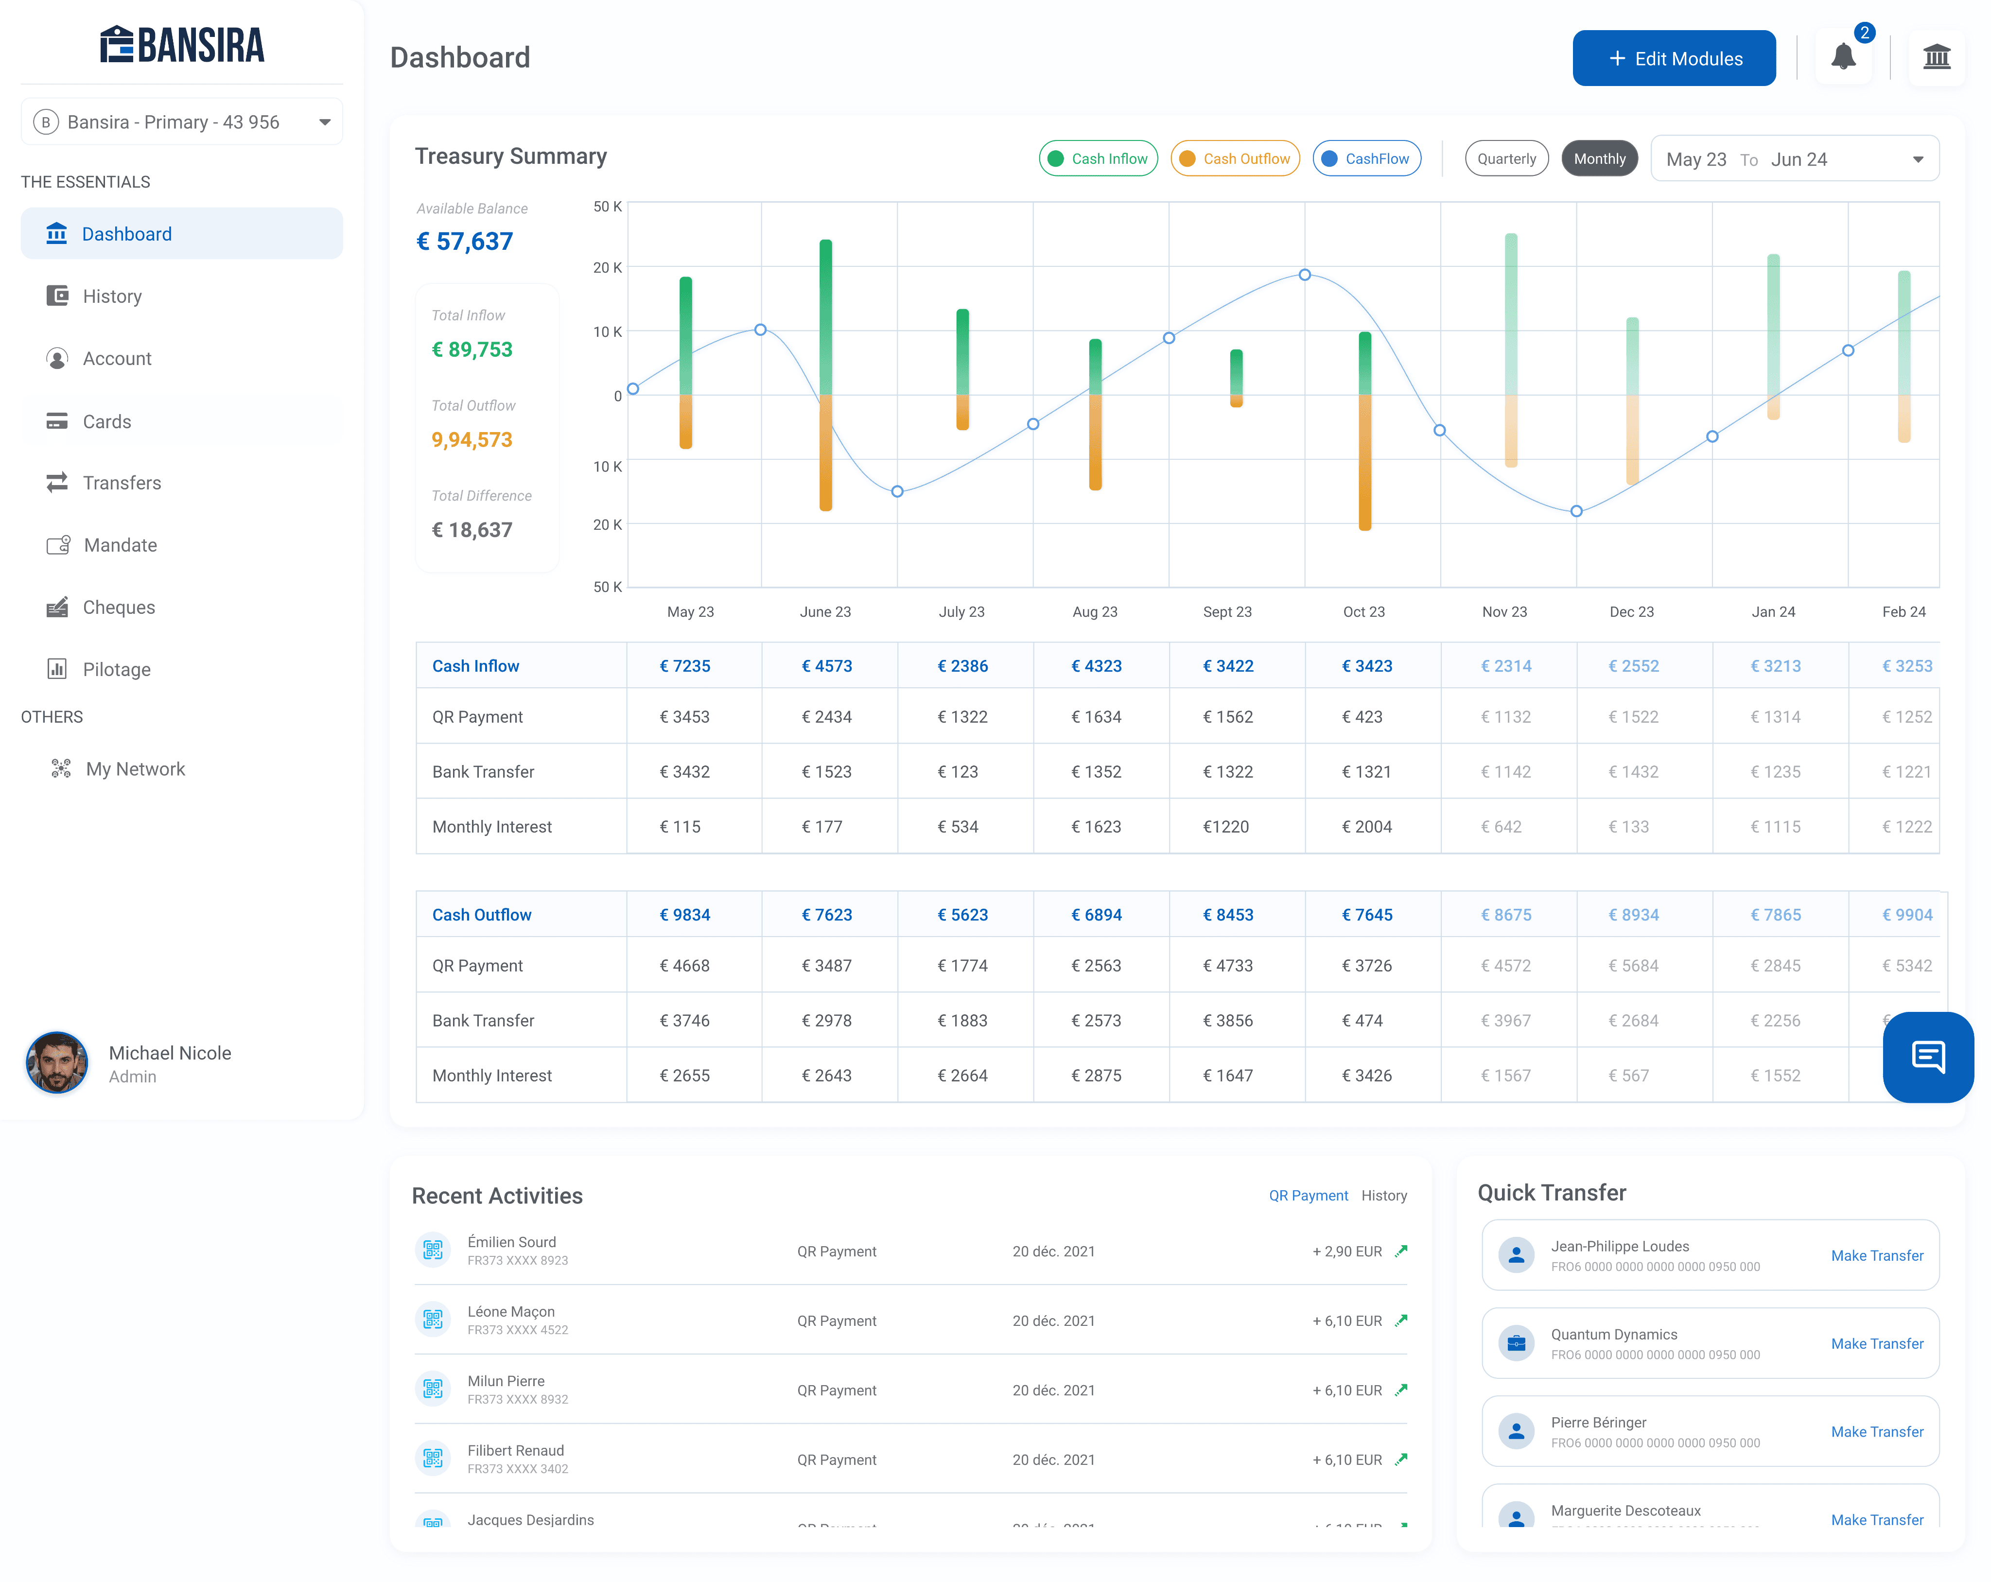Click the Cash Inflow table header
Image resolution: width=1991 pixels, height=1582 pixels.
pos(475,665)
